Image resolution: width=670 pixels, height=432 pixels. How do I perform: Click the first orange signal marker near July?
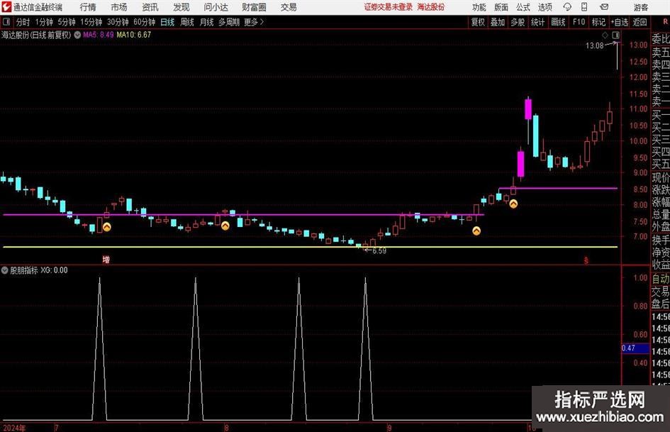point(107,227)
